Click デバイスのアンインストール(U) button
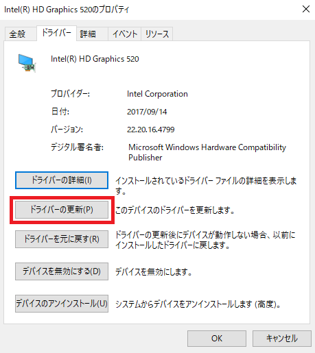Viewport: 315px width, 353px height. [62, 304]
